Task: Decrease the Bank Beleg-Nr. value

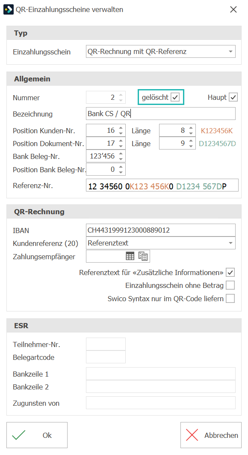Action: coord(121,159)
